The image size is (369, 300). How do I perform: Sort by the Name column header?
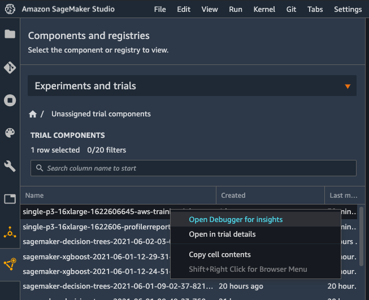[118, 195]
